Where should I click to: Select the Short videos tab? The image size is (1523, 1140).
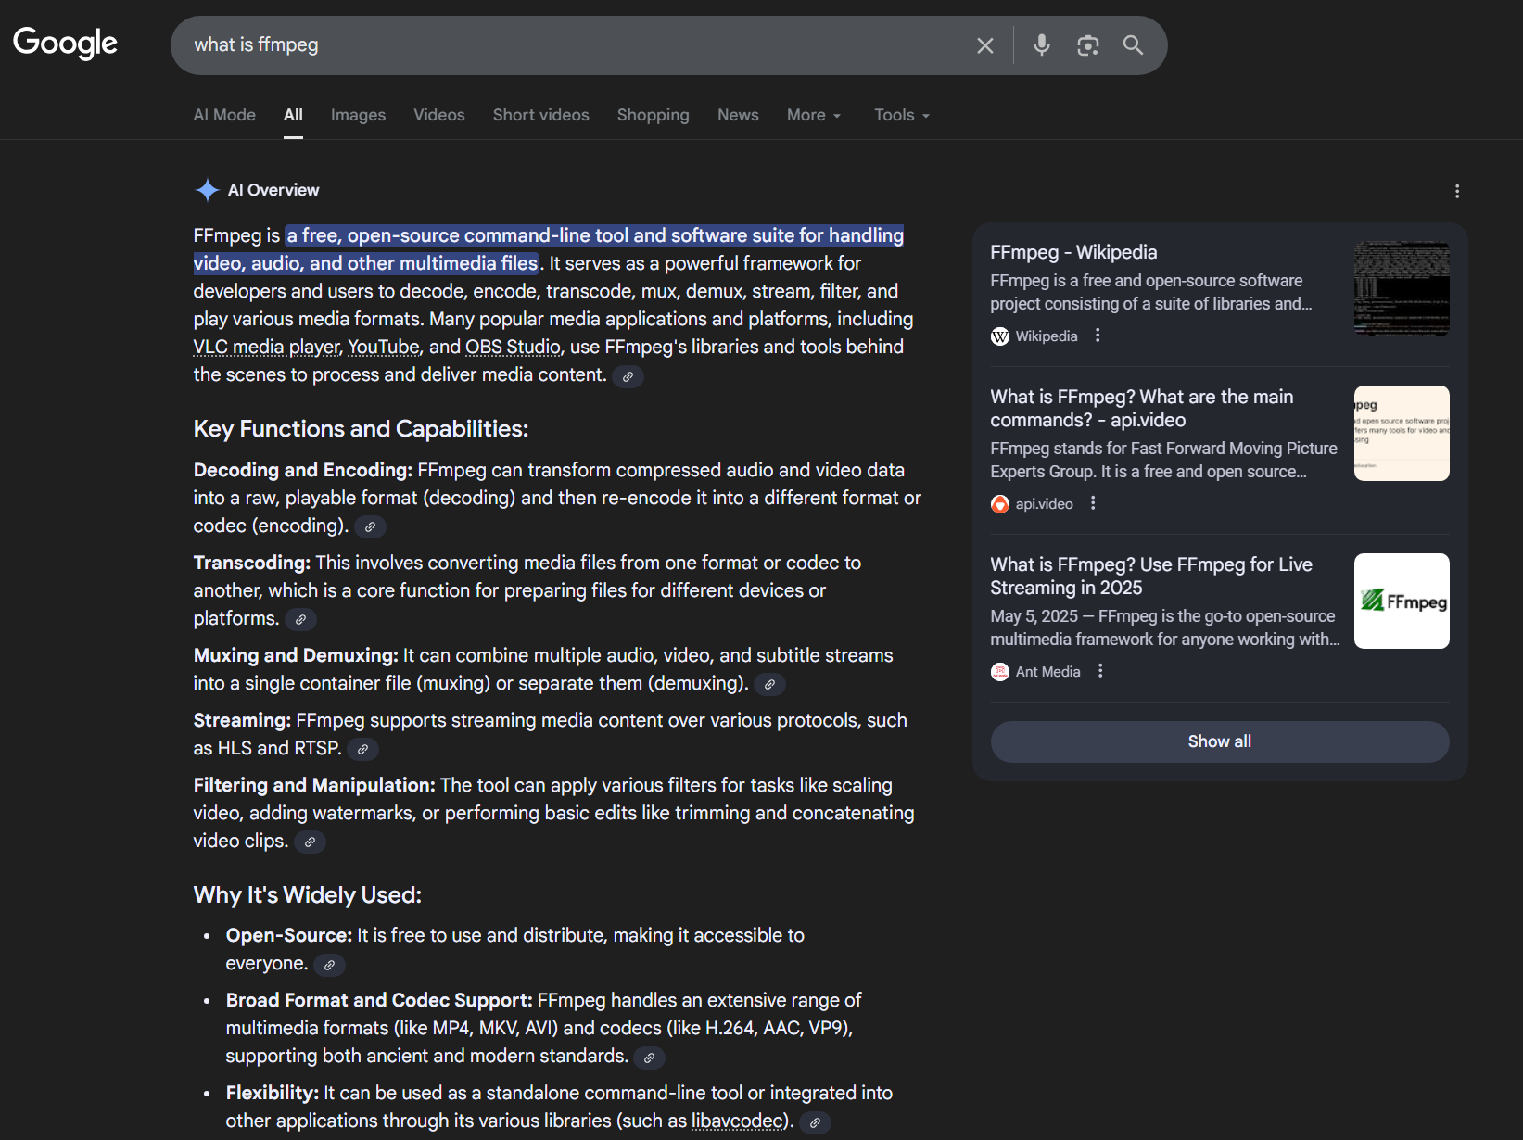(540, 115)
